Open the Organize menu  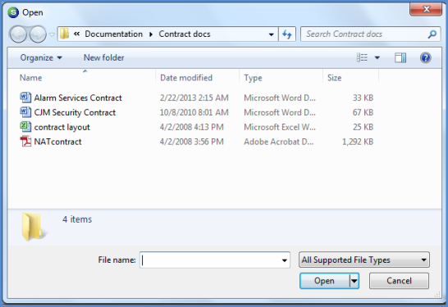click(41, 58)
